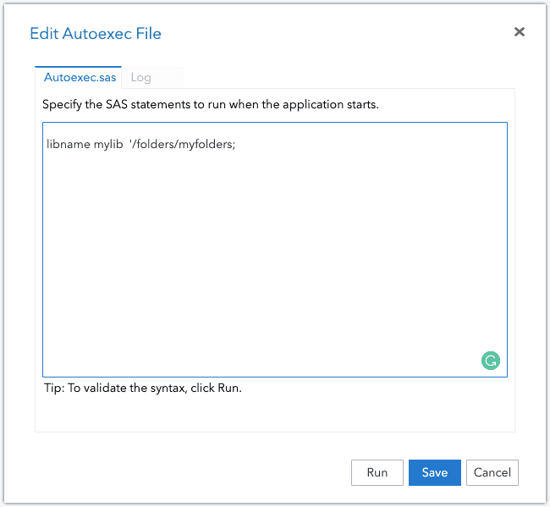The height and width of the screenshot is (507, 550).
Task: Click the mylib library name in code
Action: pyautogui.click(x=108, y=145)
